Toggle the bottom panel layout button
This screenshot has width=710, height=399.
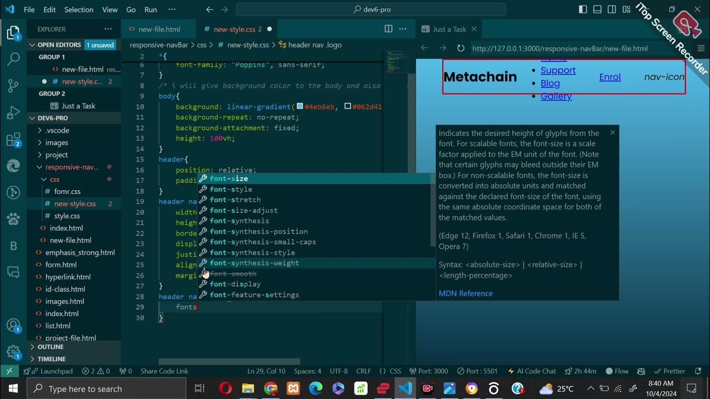point(597,9)
